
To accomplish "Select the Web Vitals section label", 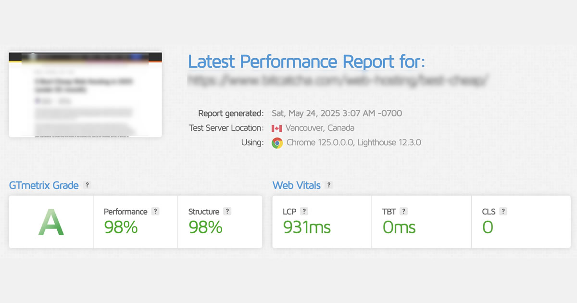I will (296, 185).
